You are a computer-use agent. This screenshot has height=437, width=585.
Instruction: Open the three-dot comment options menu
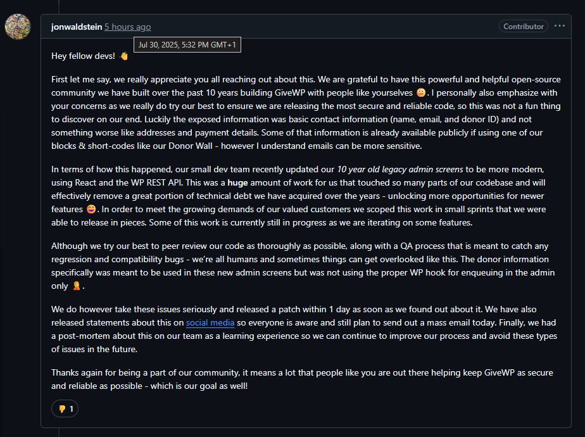pyautogui.click(x=559, y=26)
